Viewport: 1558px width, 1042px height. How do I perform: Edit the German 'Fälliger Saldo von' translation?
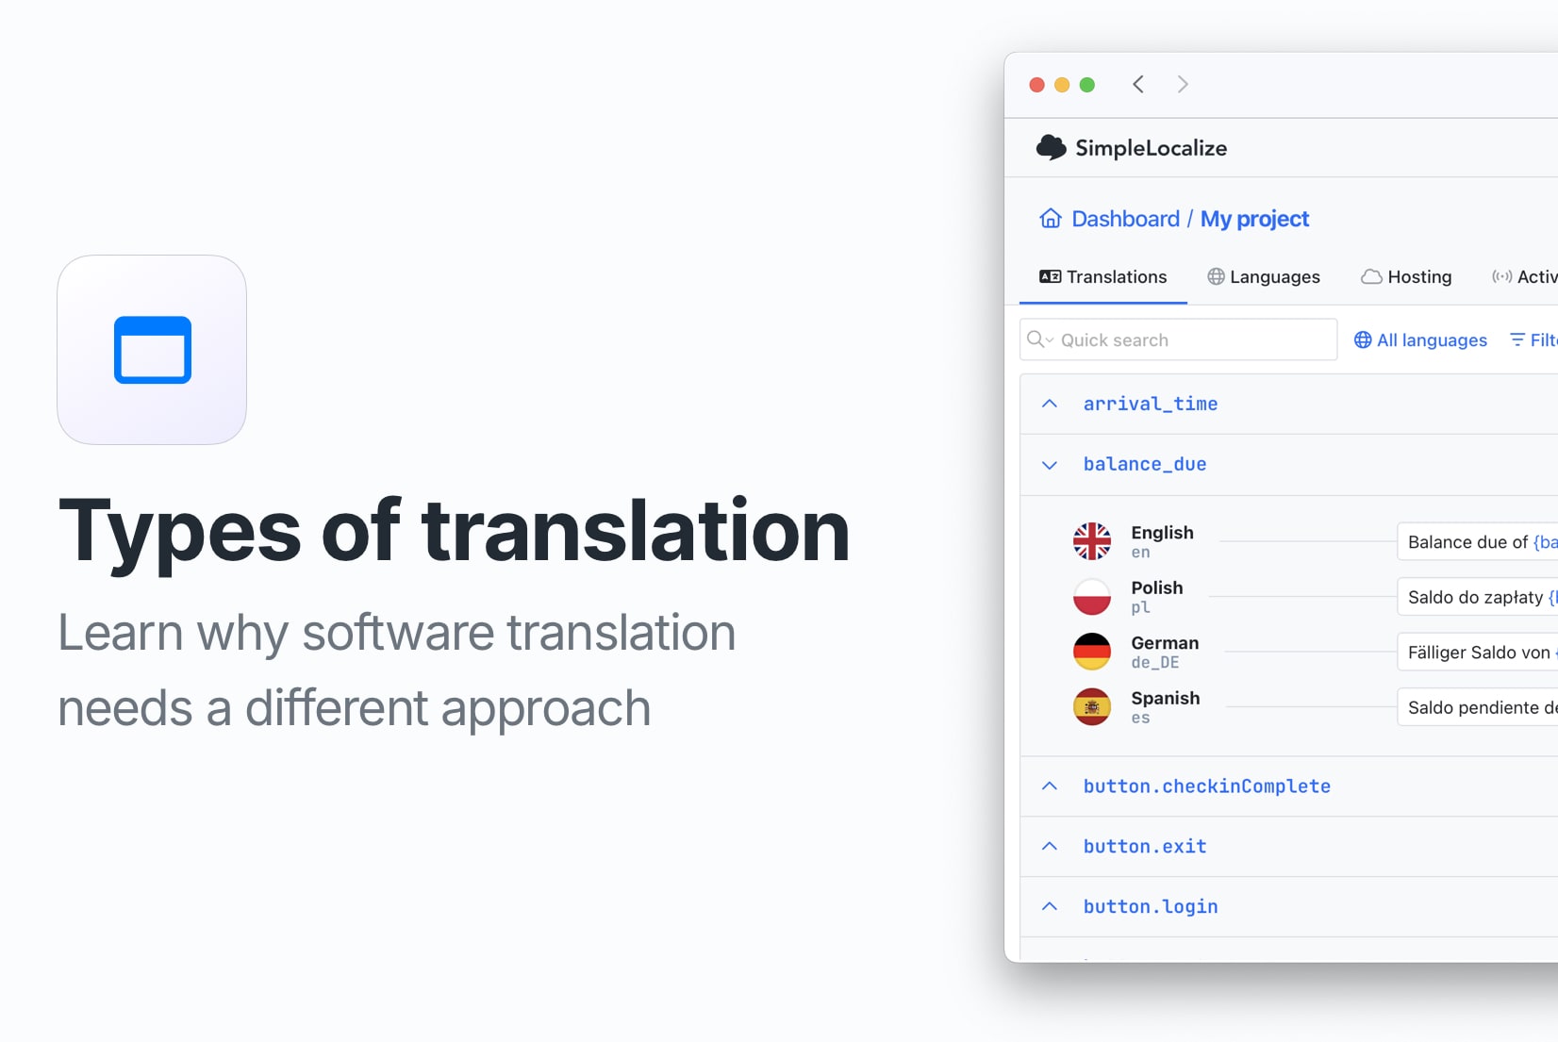(1478, 652)
